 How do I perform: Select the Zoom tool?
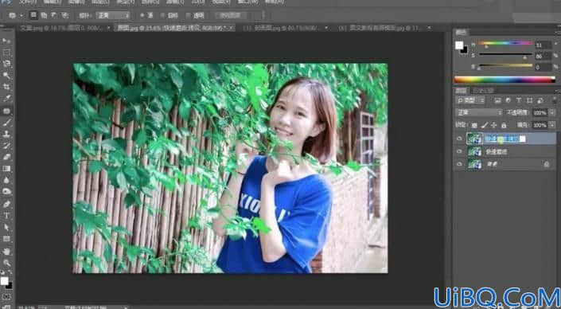click(6, 263)
